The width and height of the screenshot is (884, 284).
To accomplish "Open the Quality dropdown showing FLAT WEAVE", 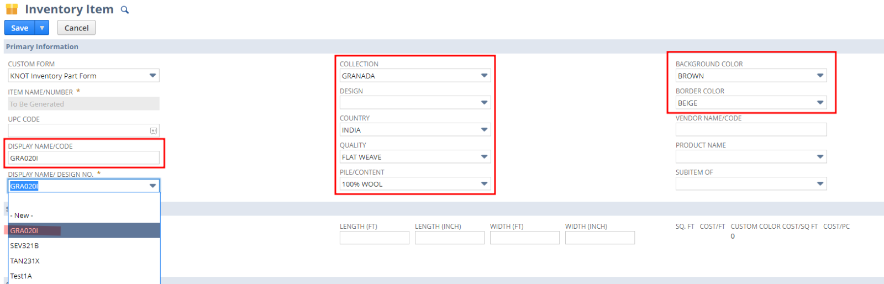I will pos(484,157).
